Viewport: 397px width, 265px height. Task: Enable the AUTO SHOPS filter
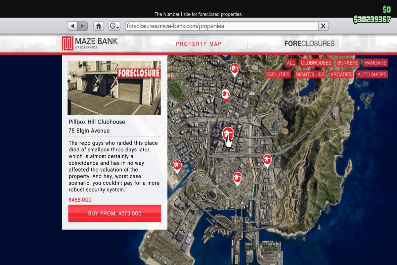pyautogui.click(x=372, y=74)
